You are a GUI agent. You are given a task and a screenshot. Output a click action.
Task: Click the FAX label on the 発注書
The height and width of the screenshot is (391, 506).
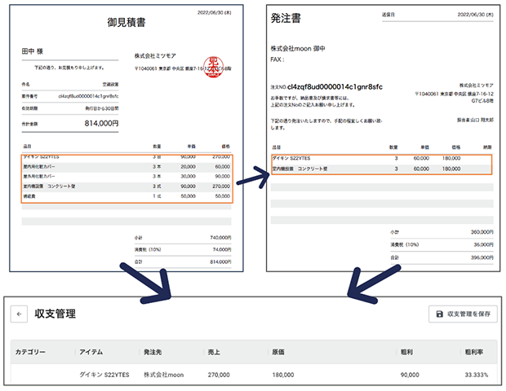tap(277, 59)
